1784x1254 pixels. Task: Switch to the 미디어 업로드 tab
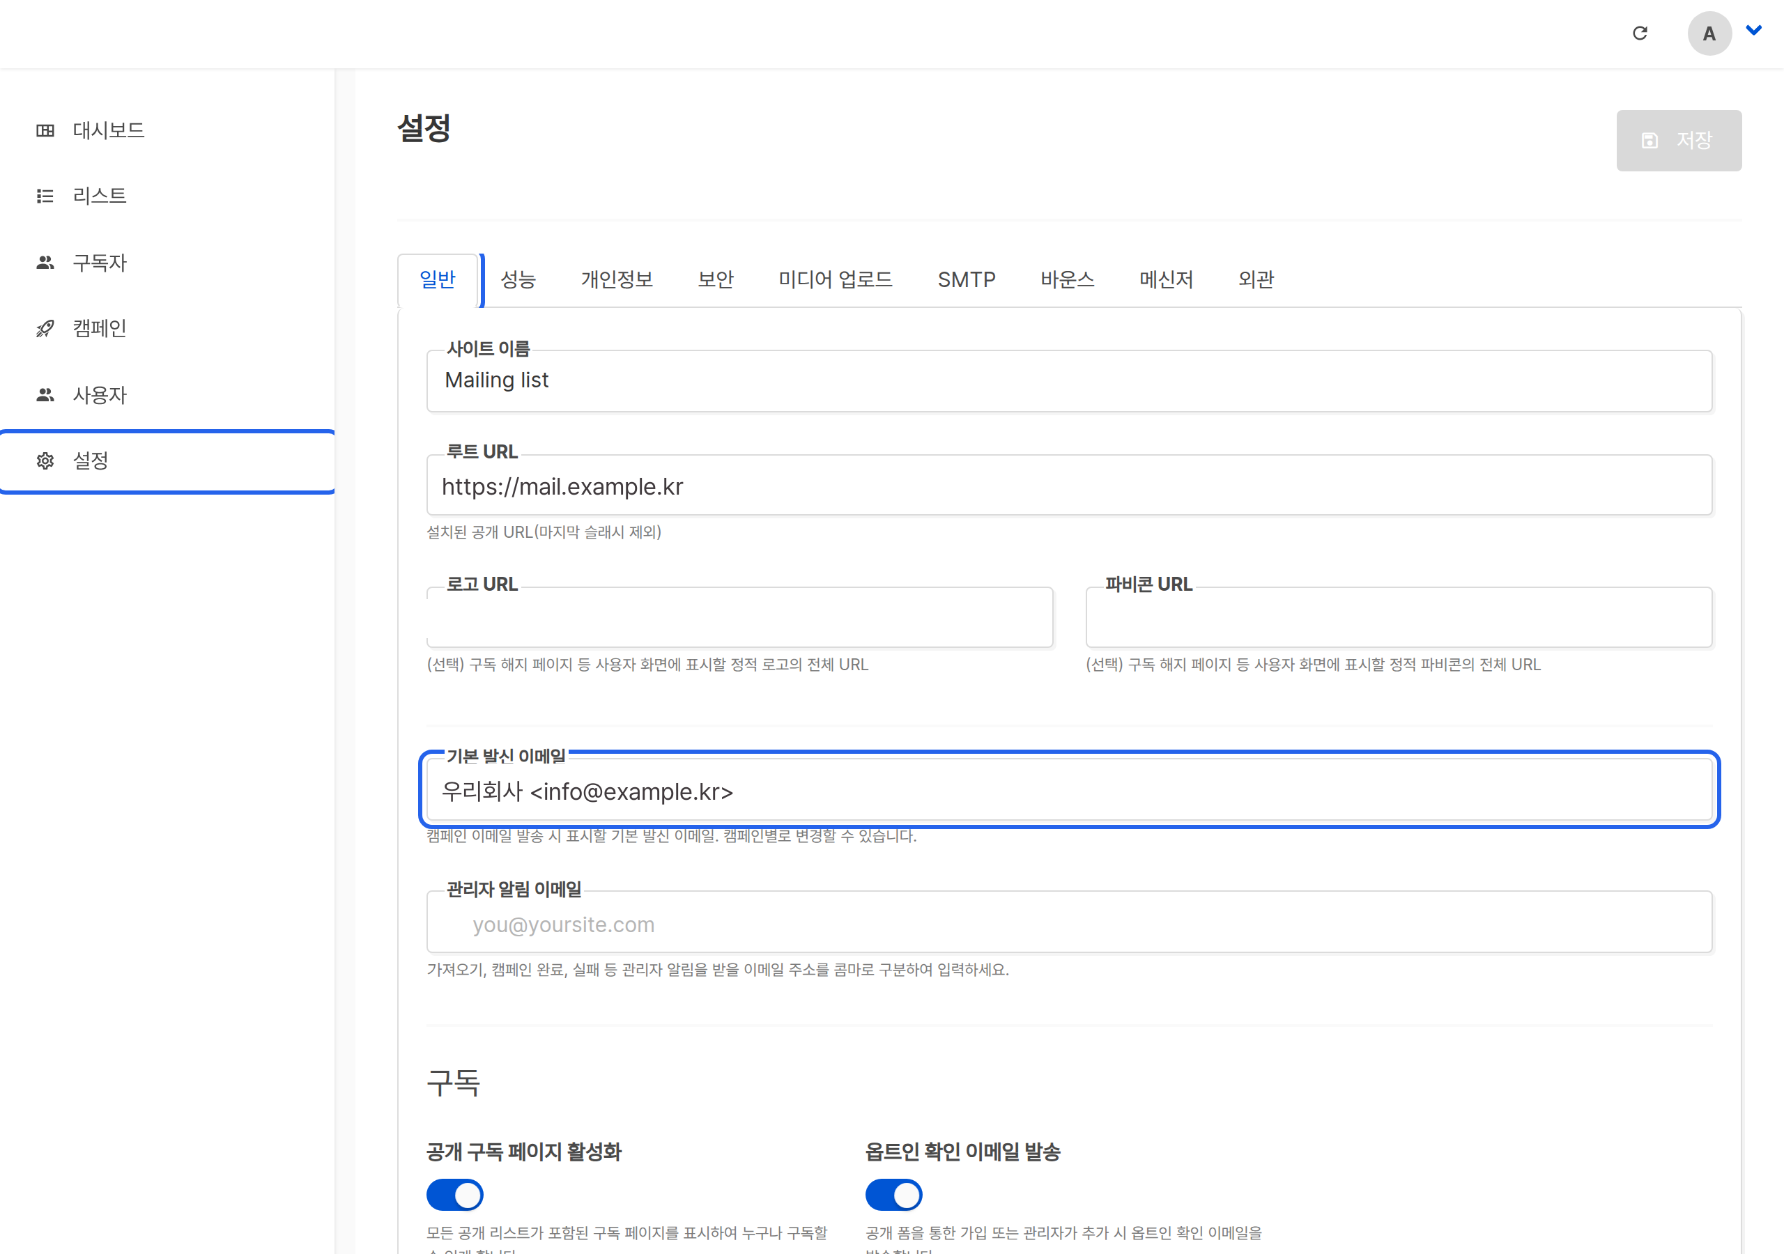(x=836, y=279)
